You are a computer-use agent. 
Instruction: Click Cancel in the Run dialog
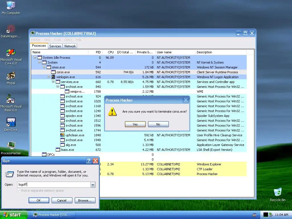pyautogui.click(x=62, y=200)
